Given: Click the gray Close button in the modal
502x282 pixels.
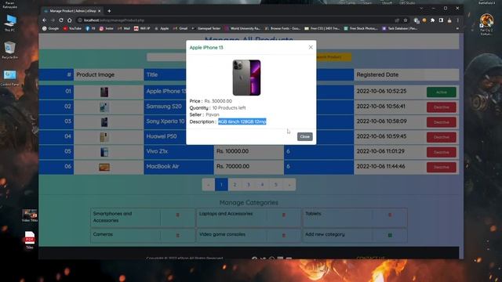Looking at the screenshot, I should tap(305, 136).
